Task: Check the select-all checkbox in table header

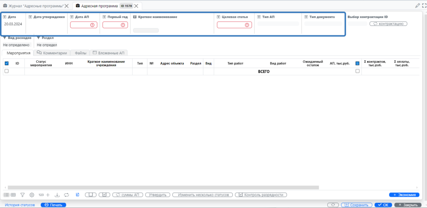Action: (6, 64)
